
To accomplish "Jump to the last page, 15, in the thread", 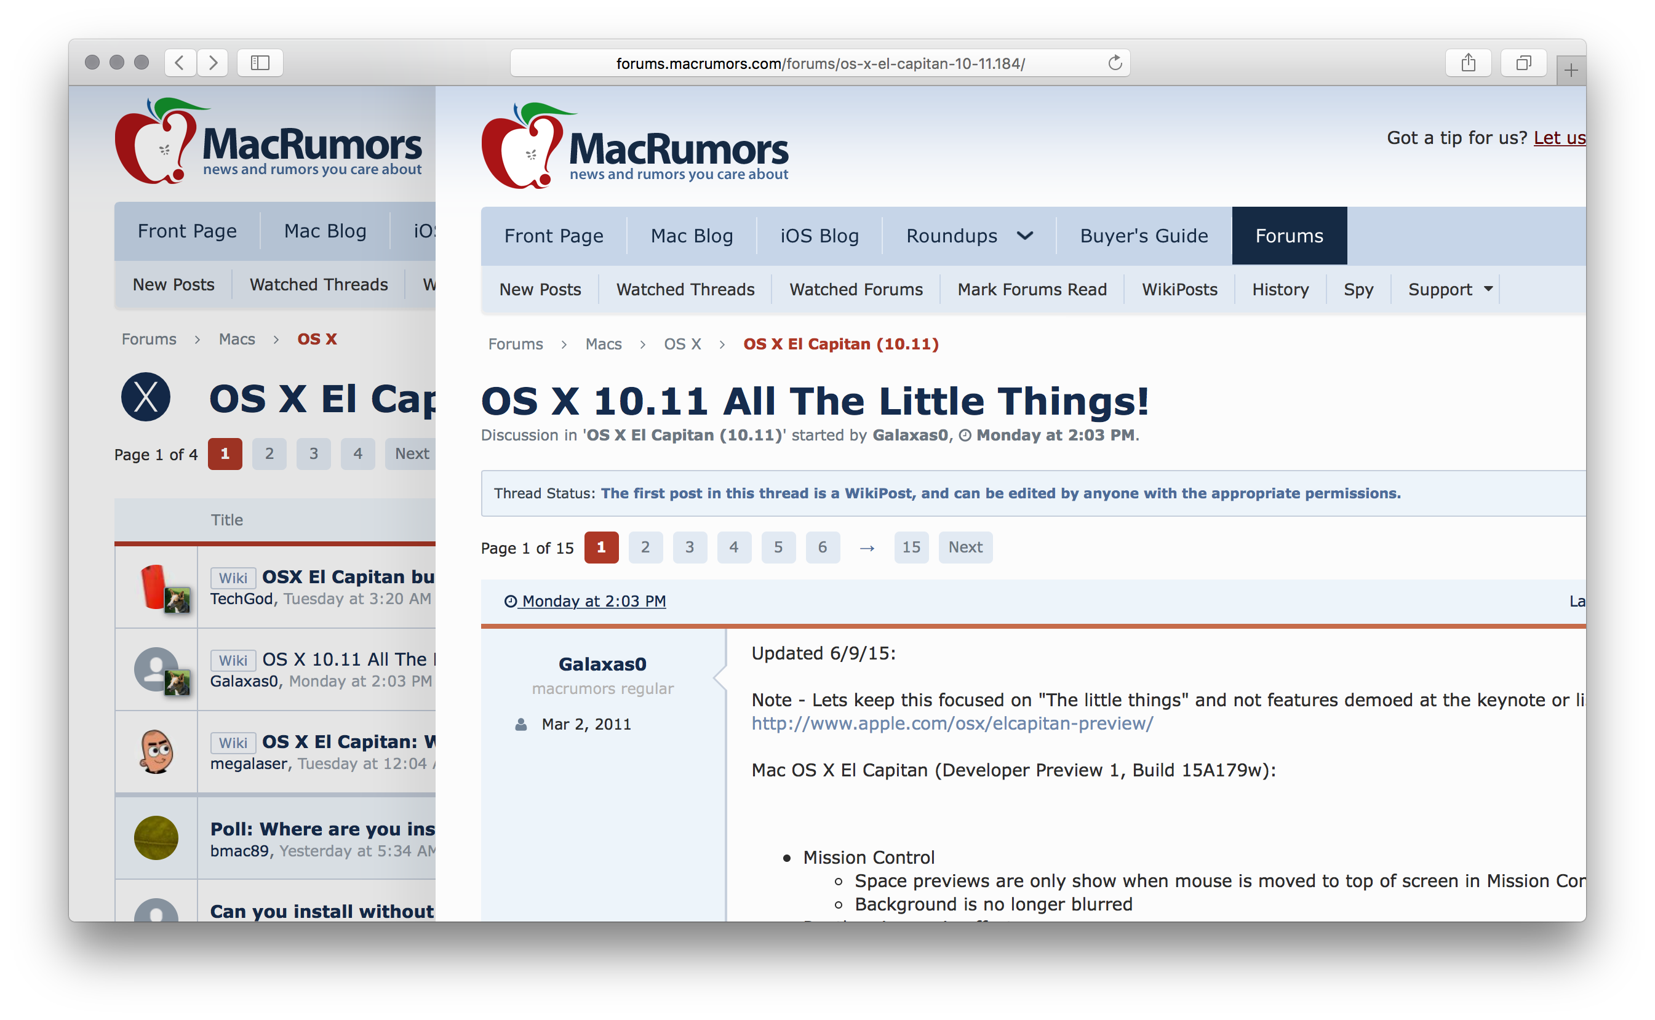I will click(x=911, y=547).
